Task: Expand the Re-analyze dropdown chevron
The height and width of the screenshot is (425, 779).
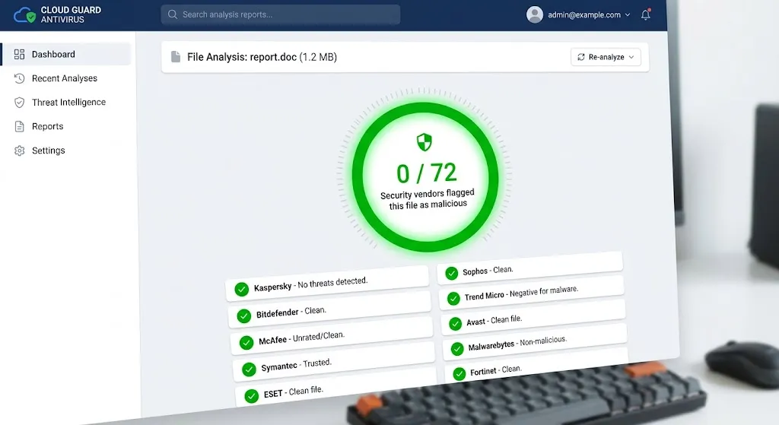Action: [x=631, y=57]
